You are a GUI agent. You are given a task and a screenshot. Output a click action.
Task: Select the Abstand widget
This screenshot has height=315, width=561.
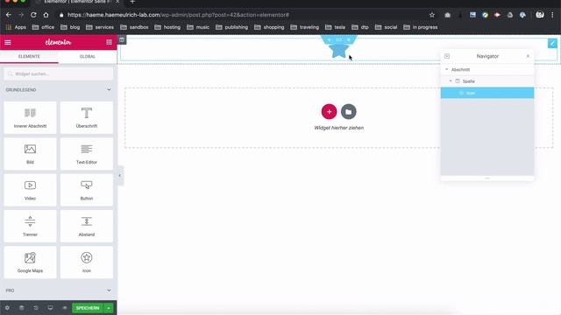[87, 226]
